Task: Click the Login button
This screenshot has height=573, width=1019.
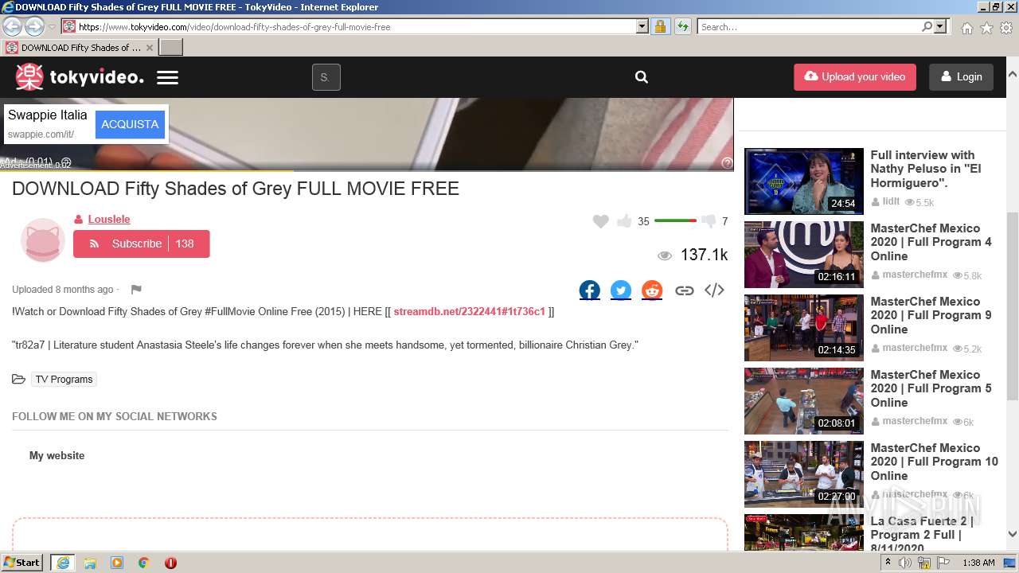Action: (961, 77)
